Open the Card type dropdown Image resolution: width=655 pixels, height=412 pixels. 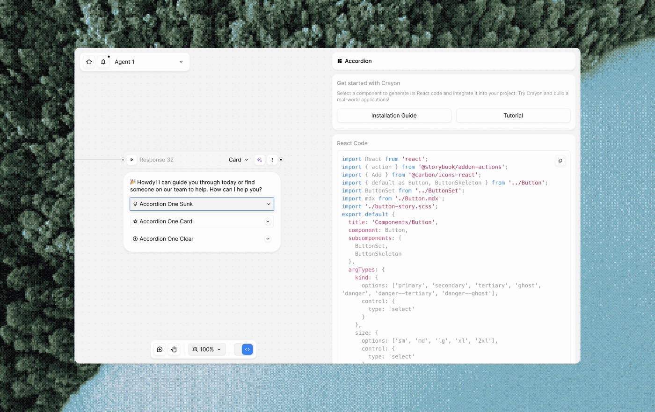tap(239, 160)
